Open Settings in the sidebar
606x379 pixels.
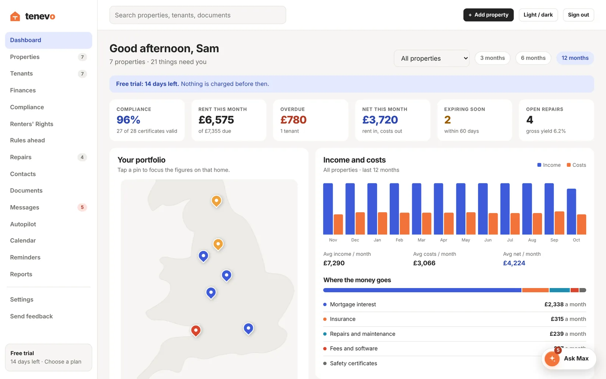tap(48, 299)
